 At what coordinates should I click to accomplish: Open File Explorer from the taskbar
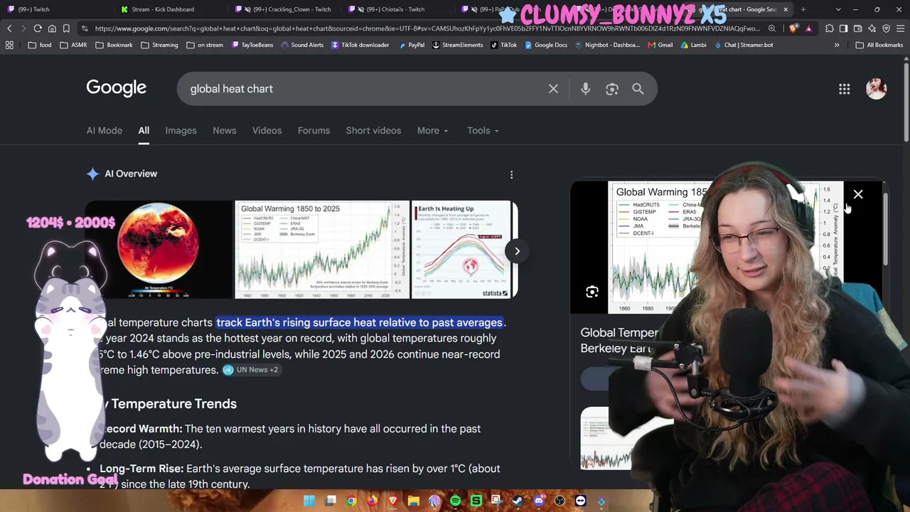tap(414, 501)
